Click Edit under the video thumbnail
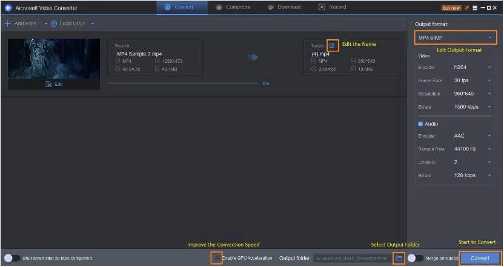 coord(54,84)
